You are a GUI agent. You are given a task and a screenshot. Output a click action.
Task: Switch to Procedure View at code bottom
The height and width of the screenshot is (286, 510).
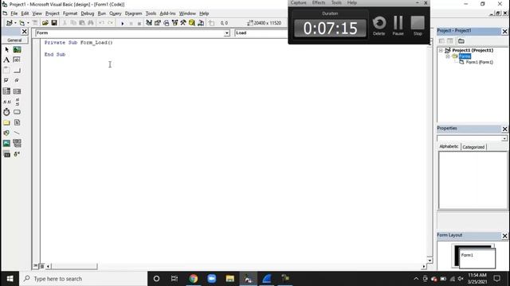(x=35, y=266)
